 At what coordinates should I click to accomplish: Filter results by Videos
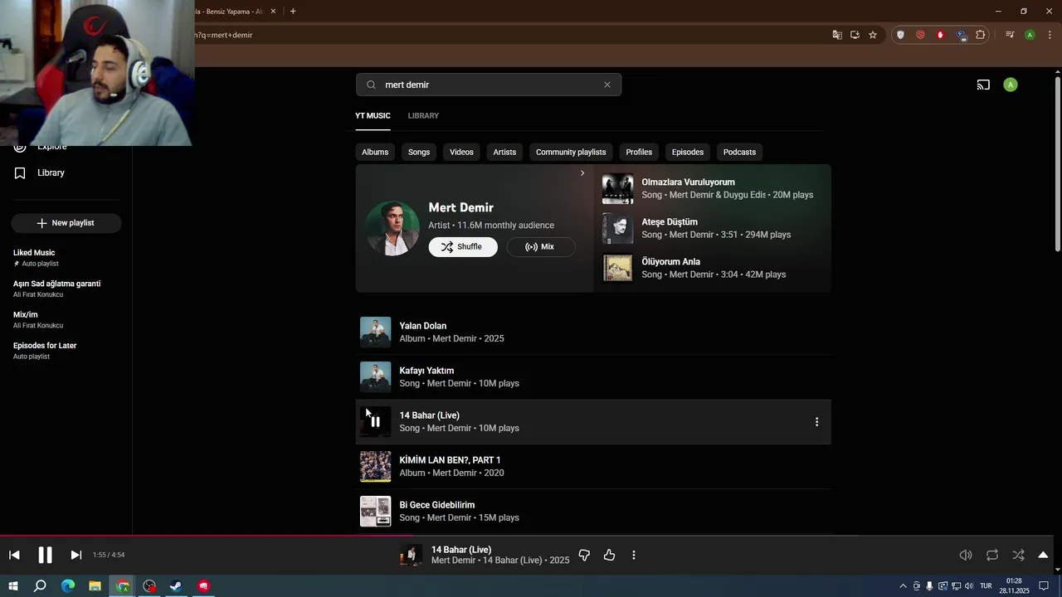(x=461, y=152)
